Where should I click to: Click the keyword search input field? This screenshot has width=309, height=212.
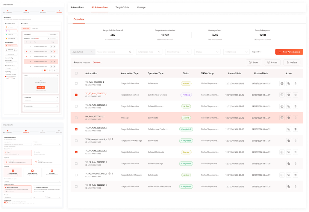[x=112, y=52]
